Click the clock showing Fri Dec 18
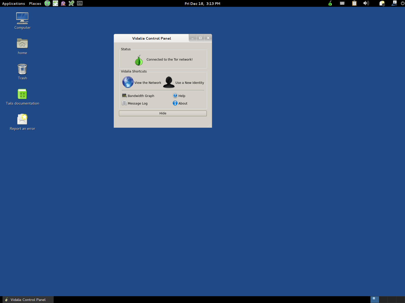This screenshot has height=303, width=405. tap(202, 4)
